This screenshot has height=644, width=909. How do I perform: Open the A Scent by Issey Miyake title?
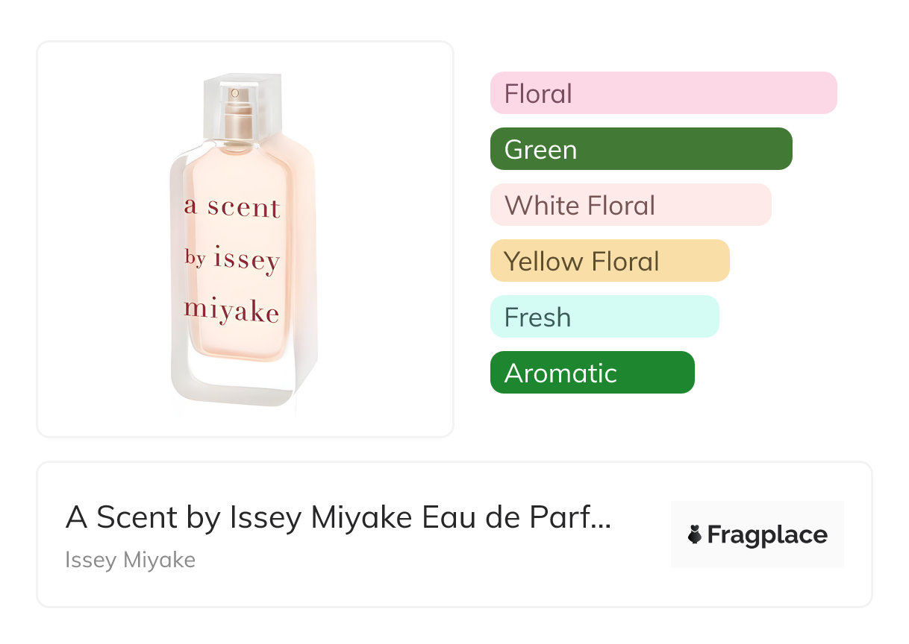click(337, 518)
